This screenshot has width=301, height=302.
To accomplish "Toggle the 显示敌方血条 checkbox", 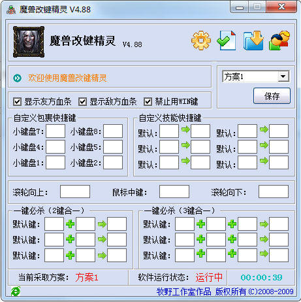I will pos(83,101).
